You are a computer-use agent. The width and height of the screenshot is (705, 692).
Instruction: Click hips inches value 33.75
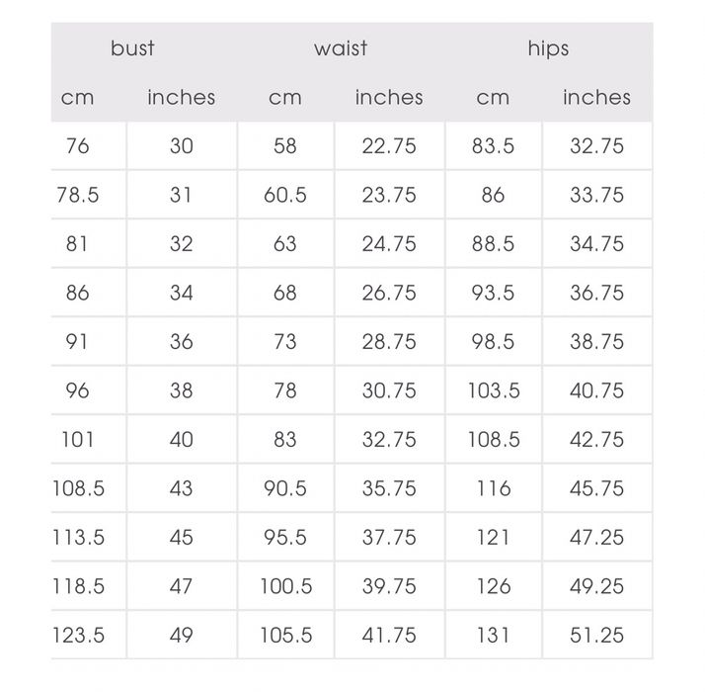click(x=596, y=196)
